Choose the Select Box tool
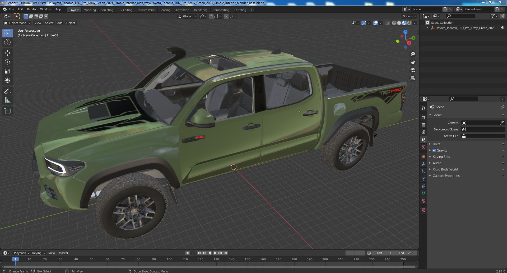The image size is (507, 273). (7, 33)
